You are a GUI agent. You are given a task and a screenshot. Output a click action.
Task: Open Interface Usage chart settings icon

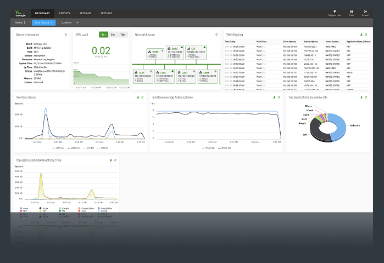[138, 98]
